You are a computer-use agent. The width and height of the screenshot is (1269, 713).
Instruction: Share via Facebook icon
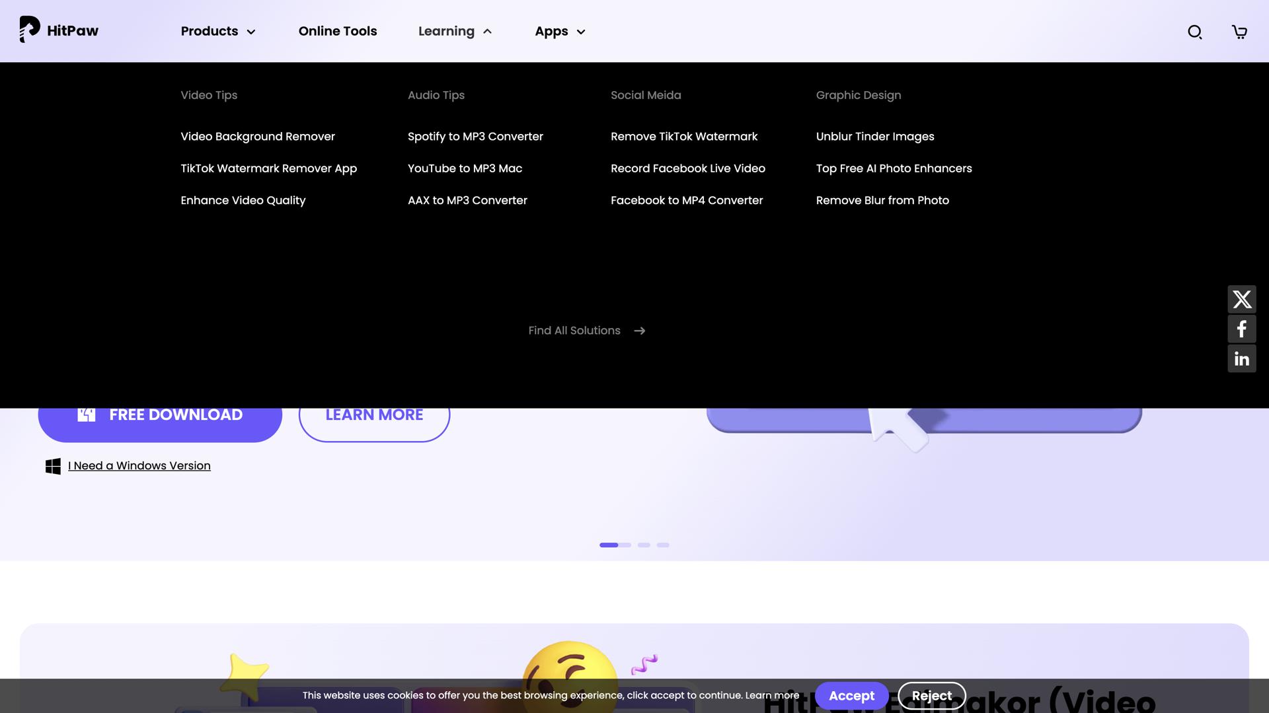(x=1241, y=329)
